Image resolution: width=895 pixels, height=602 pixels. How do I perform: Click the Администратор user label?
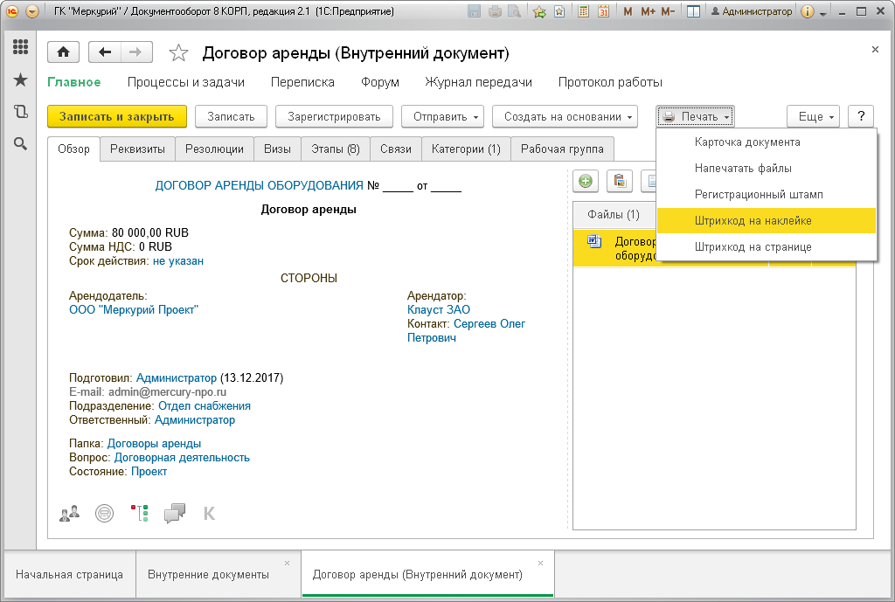click(x=751, y=11)
